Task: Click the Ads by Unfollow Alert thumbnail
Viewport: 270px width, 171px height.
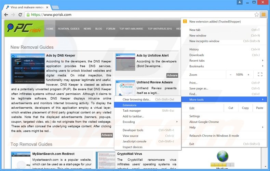Action: click(125, 62)
